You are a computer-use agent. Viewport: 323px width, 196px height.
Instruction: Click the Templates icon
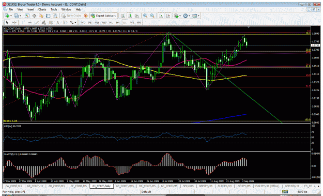(194, 16)
